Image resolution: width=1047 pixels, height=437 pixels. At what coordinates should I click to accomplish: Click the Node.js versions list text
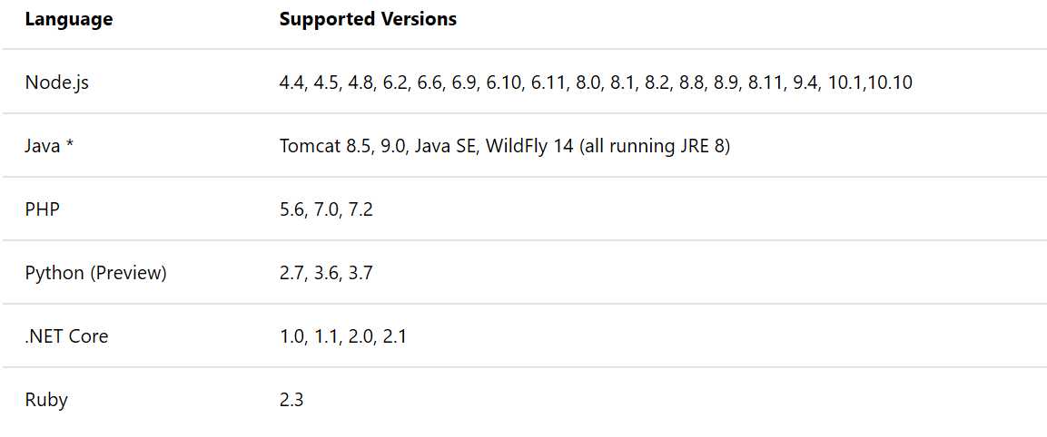596,83
